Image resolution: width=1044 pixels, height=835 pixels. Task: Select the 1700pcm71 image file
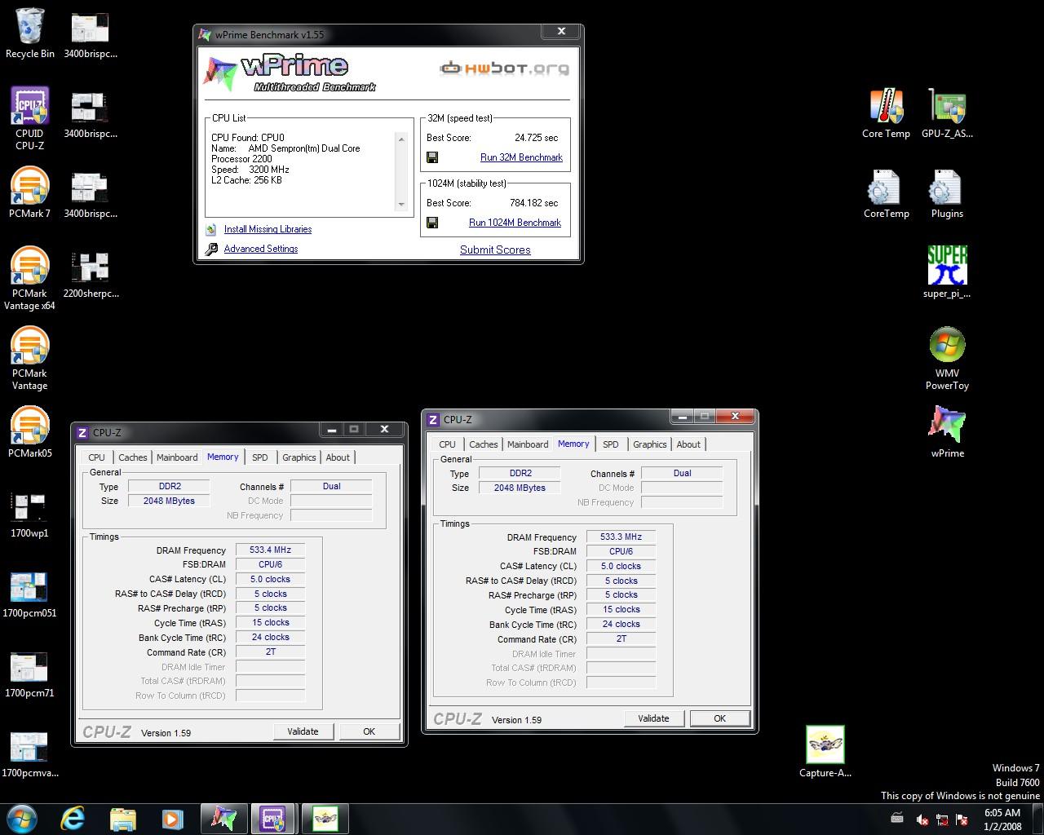[30, 674]
